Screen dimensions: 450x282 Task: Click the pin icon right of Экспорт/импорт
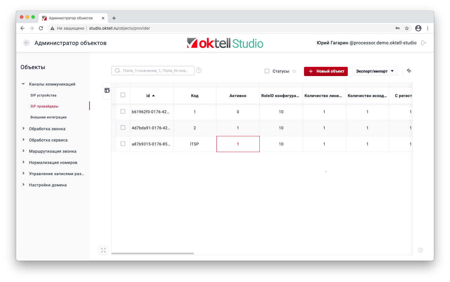coord(409,71)
